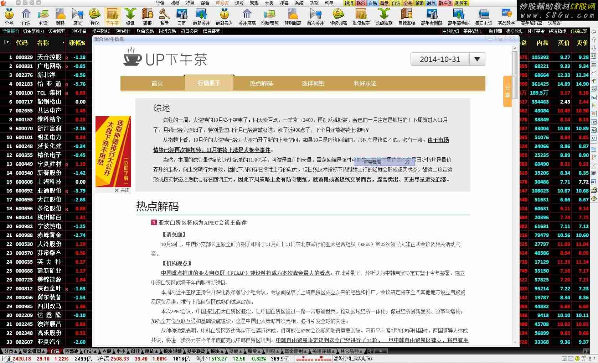
Task: Switch to the 首页 tab
Action: tap(157, 83)
